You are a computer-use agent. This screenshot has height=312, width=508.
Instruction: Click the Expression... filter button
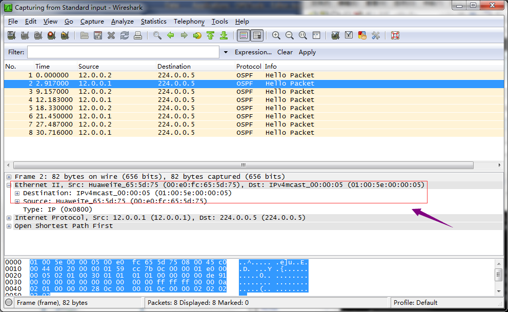253,52
